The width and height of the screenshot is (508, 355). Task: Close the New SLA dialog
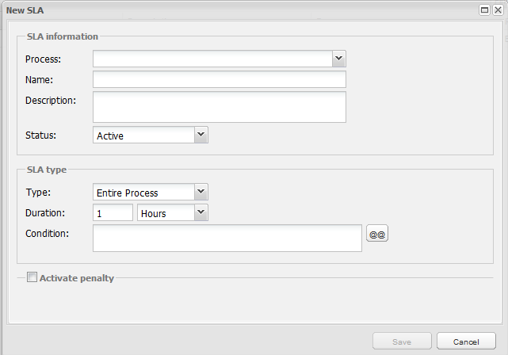pos(497,10)
